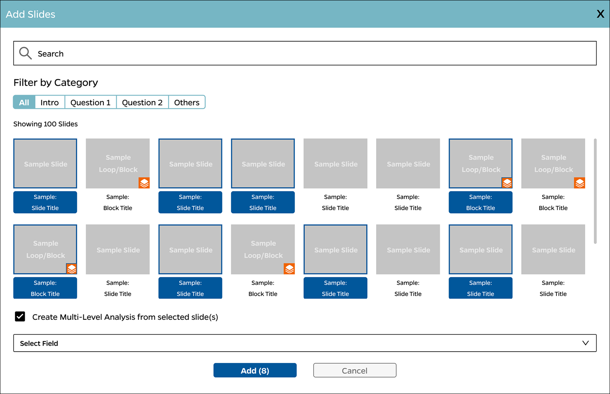
Task: Deselect the selected Loop/Block thumbnail in bottom row
Action: (x=45, y=249)
